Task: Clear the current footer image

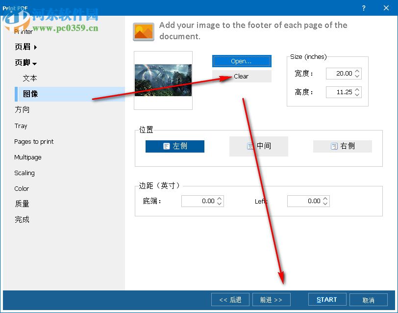Action: (241, 76)
